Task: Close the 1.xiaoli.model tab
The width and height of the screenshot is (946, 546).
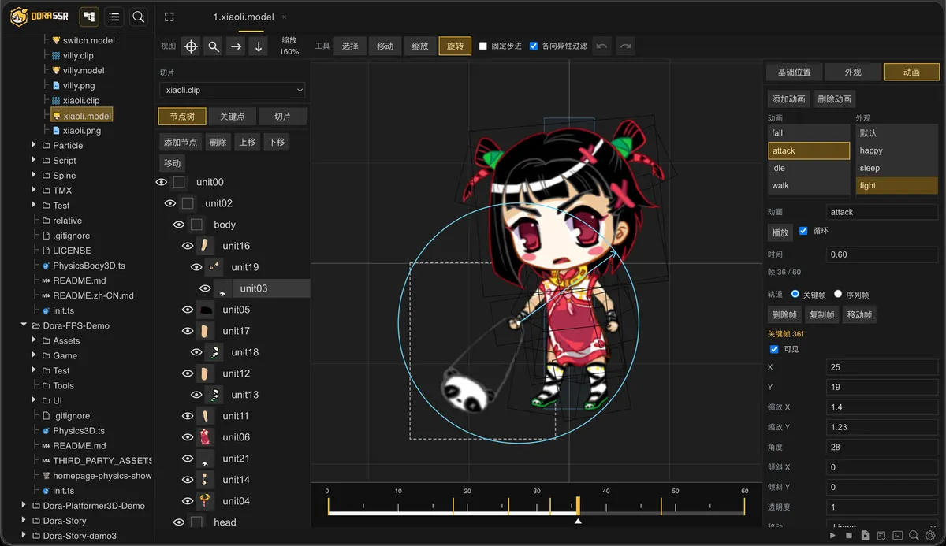Action: point(285,17)
